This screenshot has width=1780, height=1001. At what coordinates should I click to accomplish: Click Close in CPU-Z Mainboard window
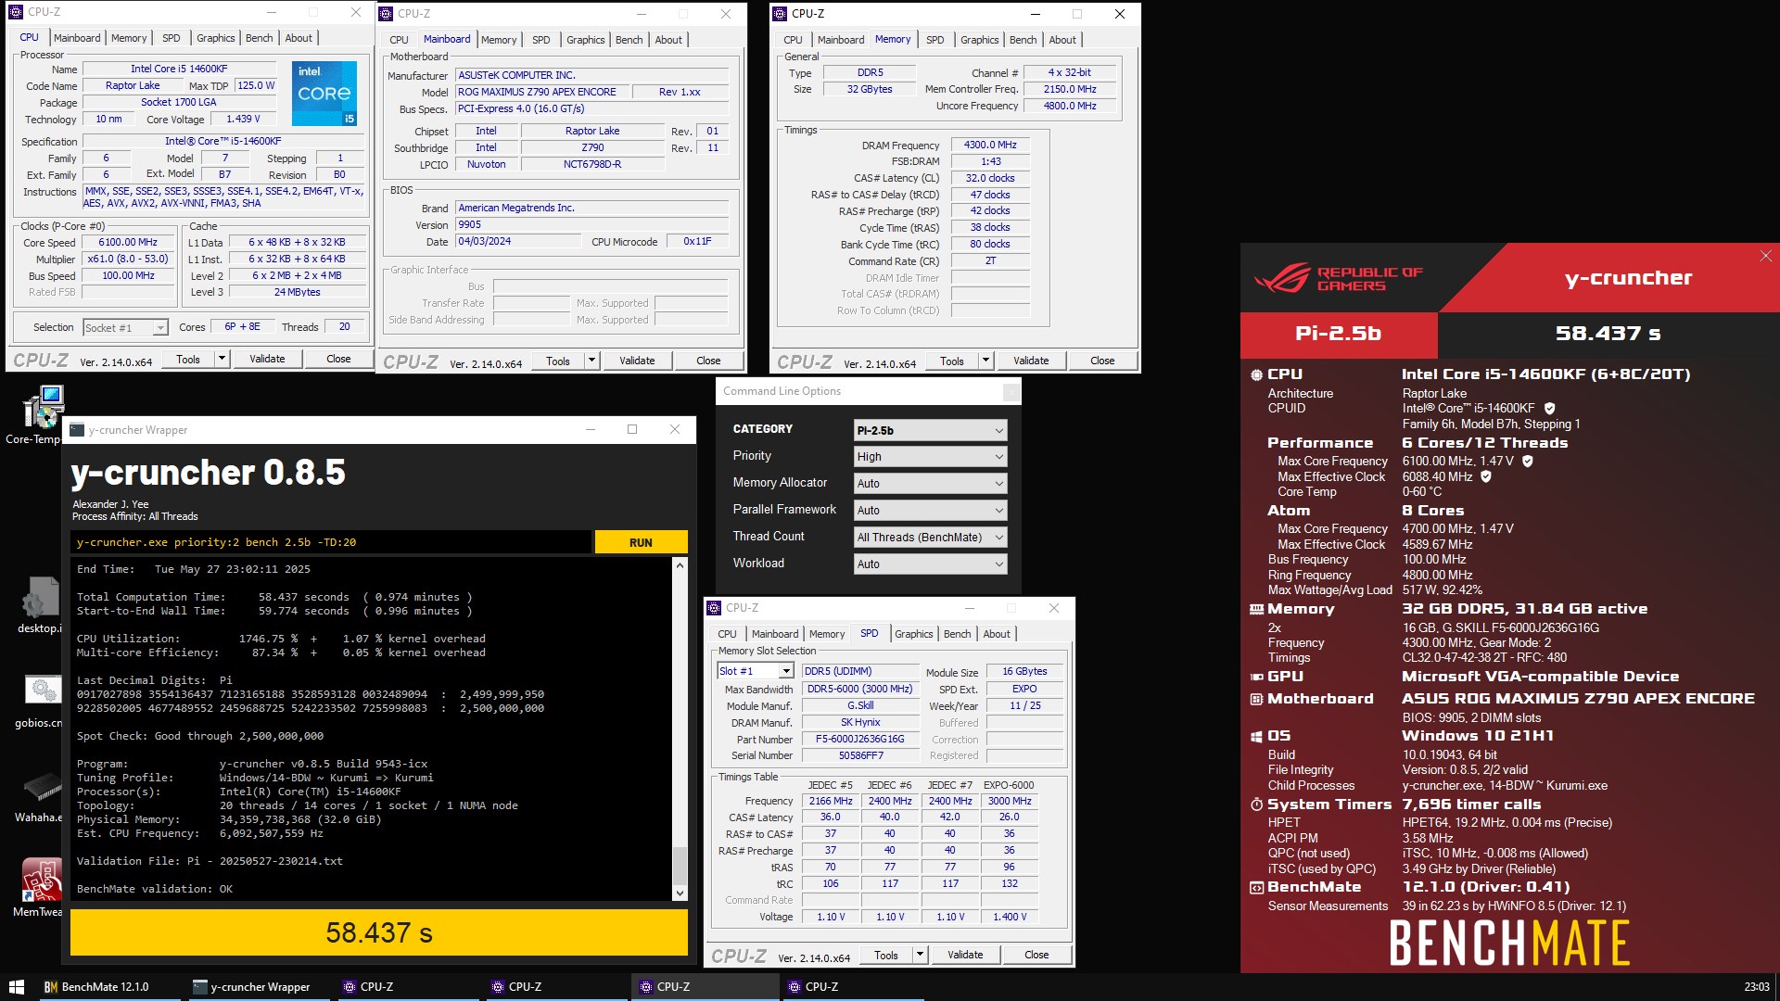pos(708,361)
